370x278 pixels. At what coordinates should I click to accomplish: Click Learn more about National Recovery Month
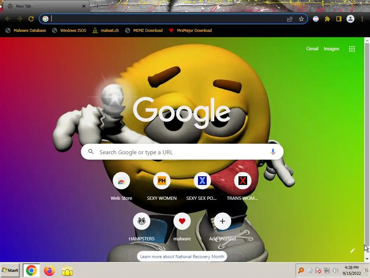182,257
